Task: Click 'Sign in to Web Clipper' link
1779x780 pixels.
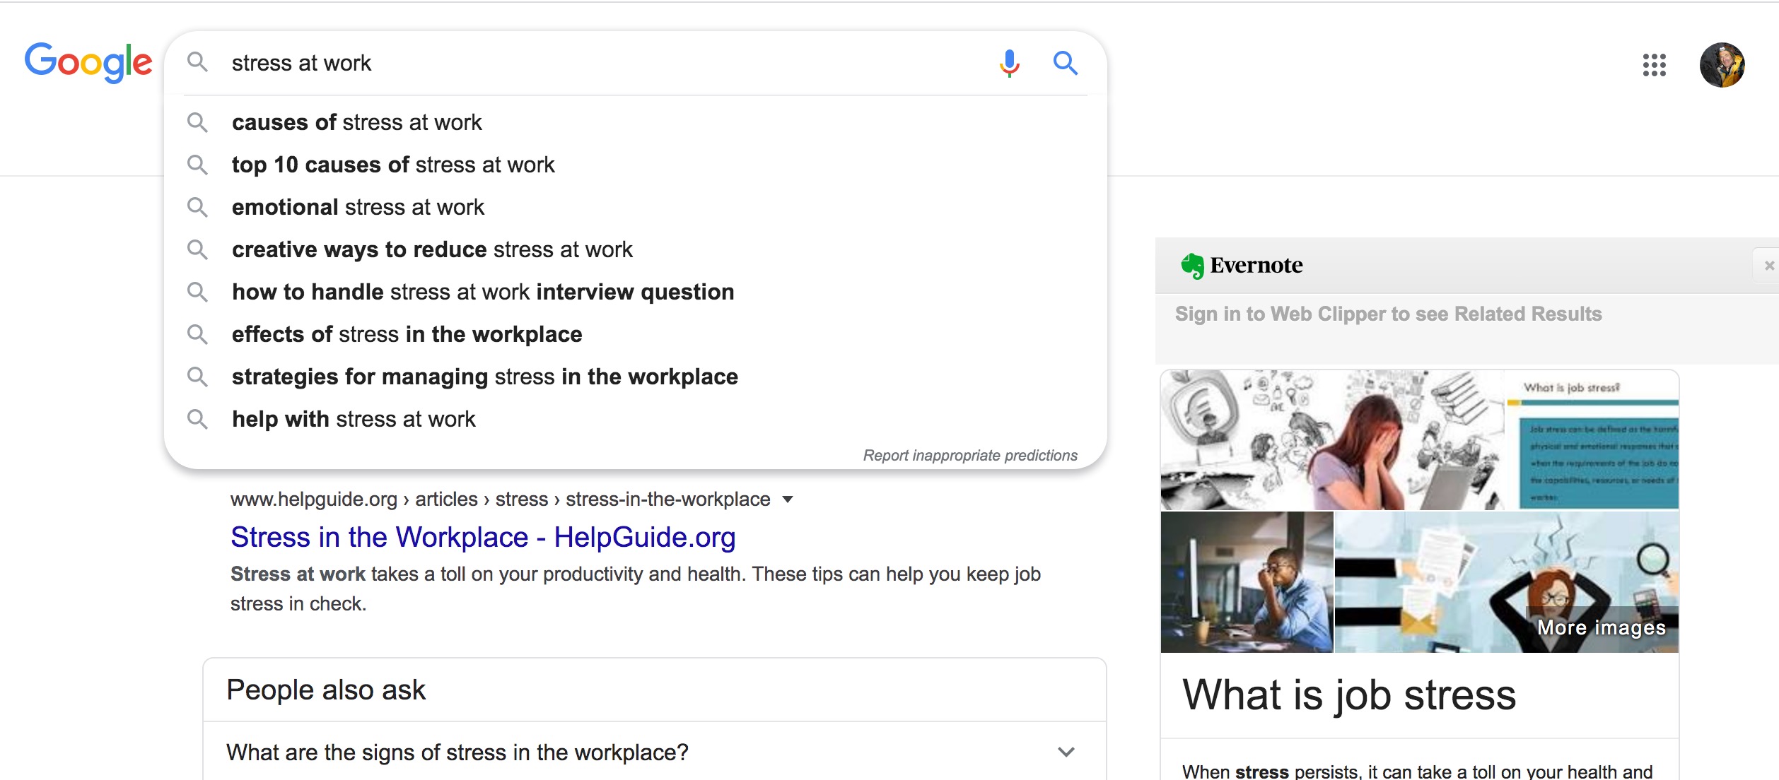Action: [1388, 314]
